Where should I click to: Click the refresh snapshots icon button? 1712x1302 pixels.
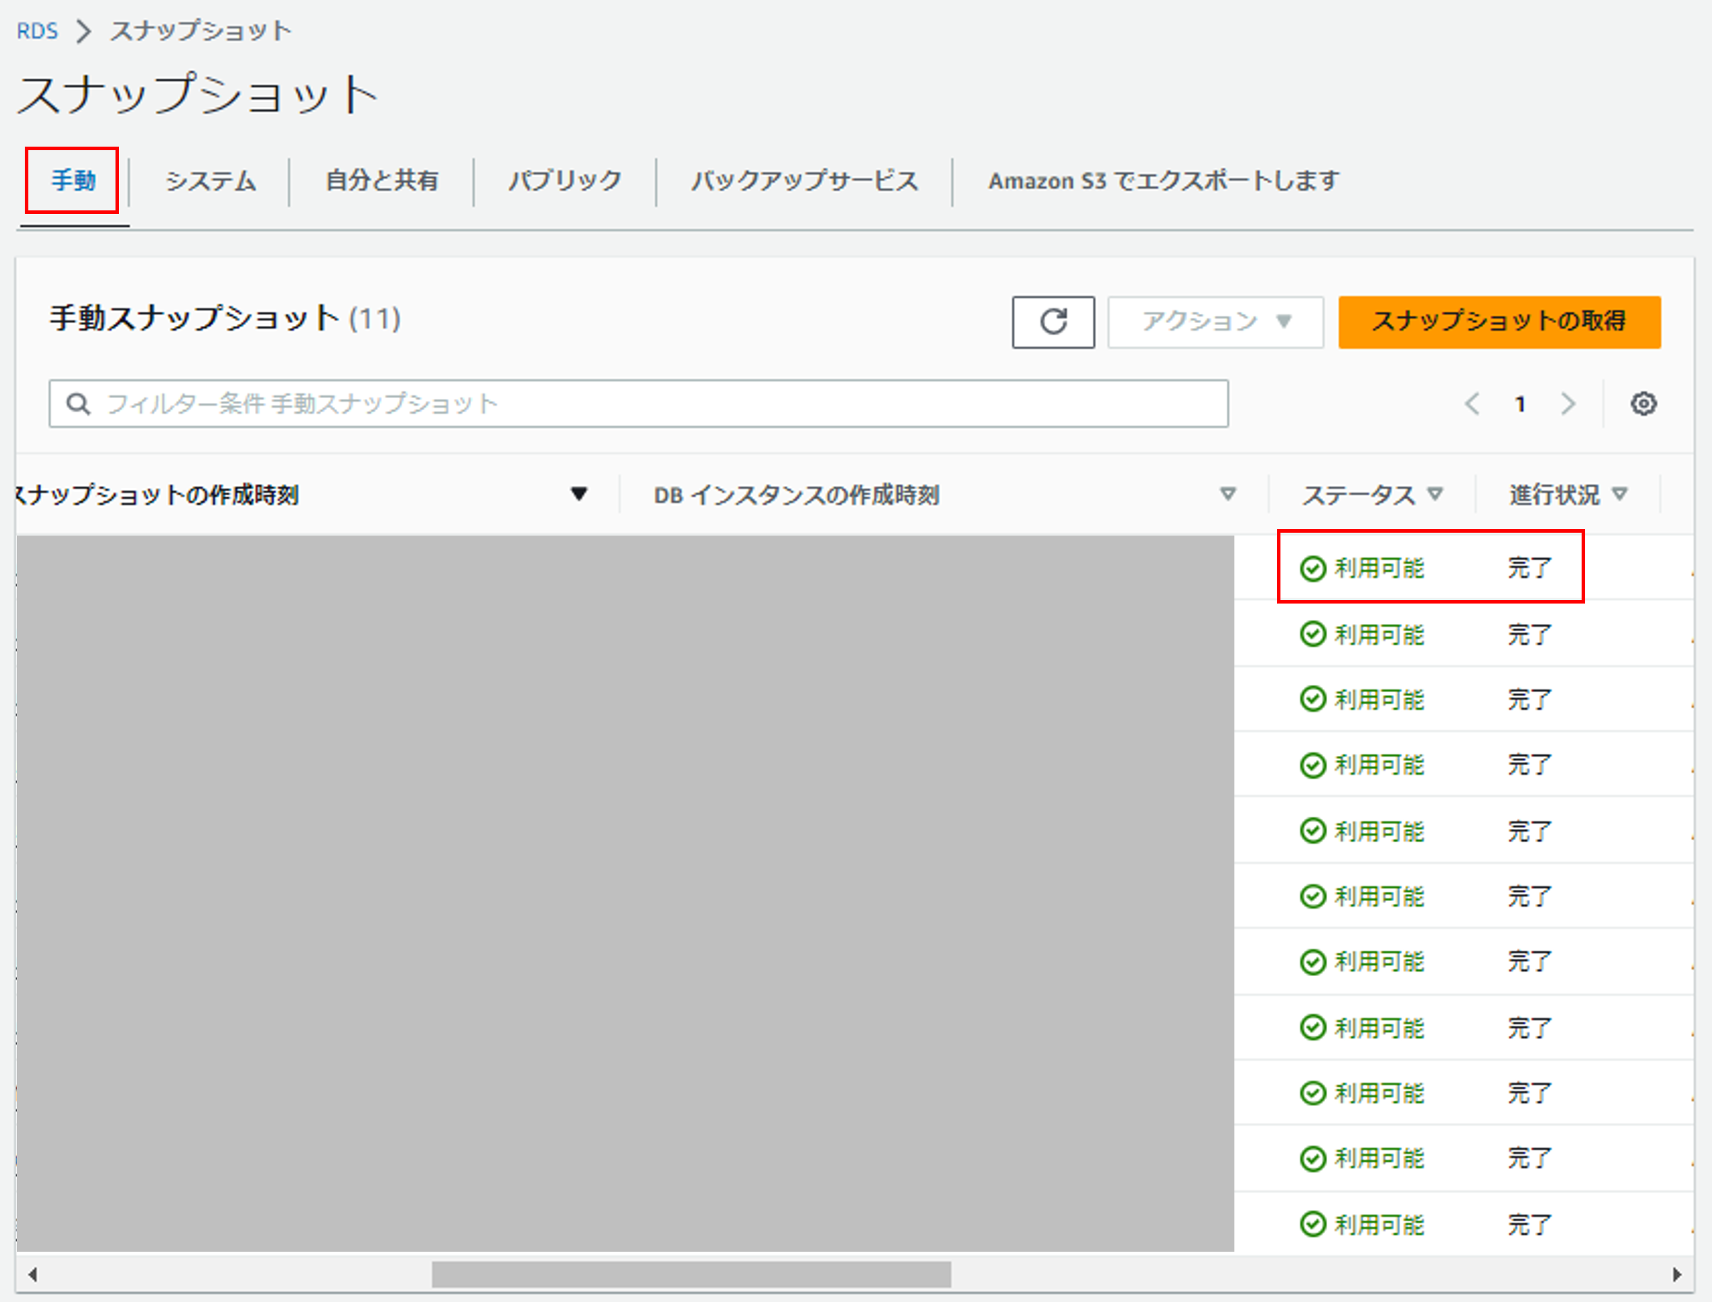click(1052, 322)
